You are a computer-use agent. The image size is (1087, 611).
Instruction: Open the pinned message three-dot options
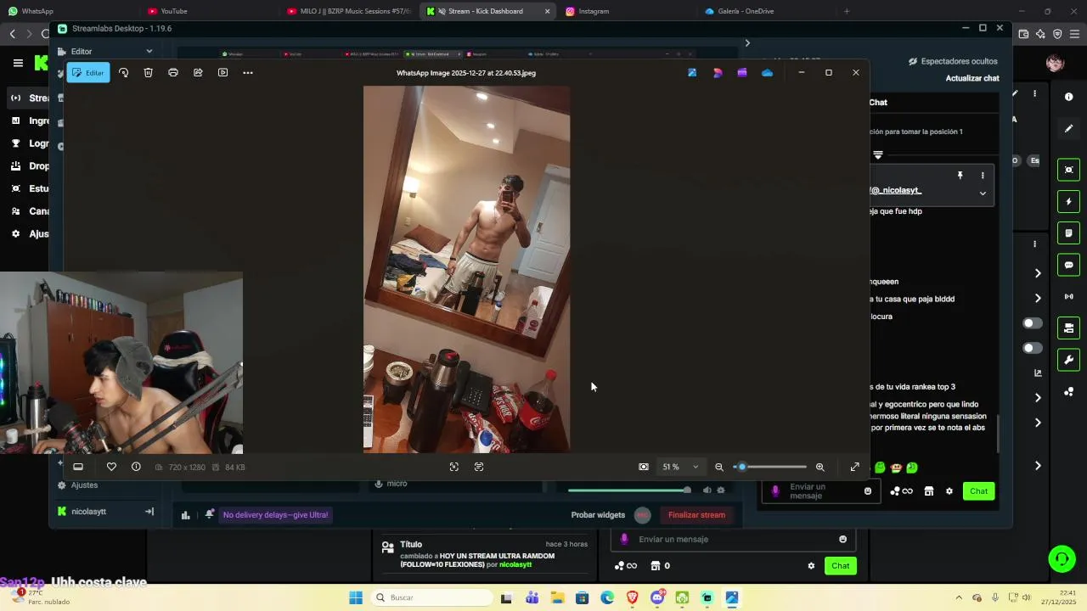click(x=983, y=175)
